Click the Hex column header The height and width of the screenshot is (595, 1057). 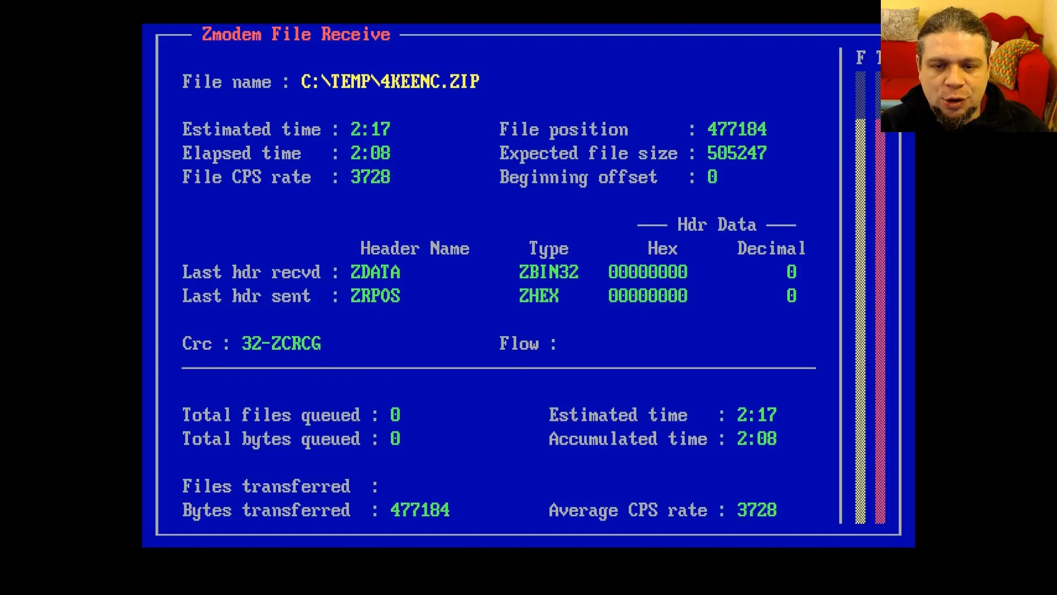click(663, 248)
